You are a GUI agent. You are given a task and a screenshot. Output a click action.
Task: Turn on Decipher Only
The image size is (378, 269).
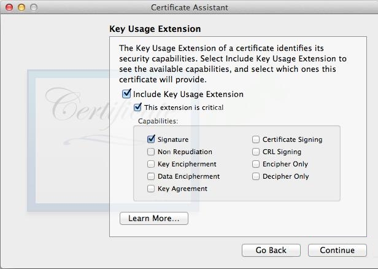(x=256, y=176)
